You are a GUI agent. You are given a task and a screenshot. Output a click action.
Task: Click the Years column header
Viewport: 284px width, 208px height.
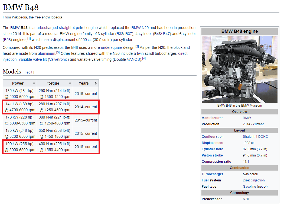(86, 83)
